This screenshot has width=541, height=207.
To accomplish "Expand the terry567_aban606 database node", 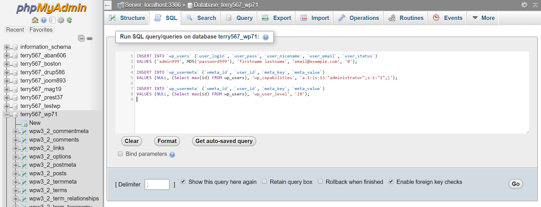I will pyautogui.click(x=7, y=55).
